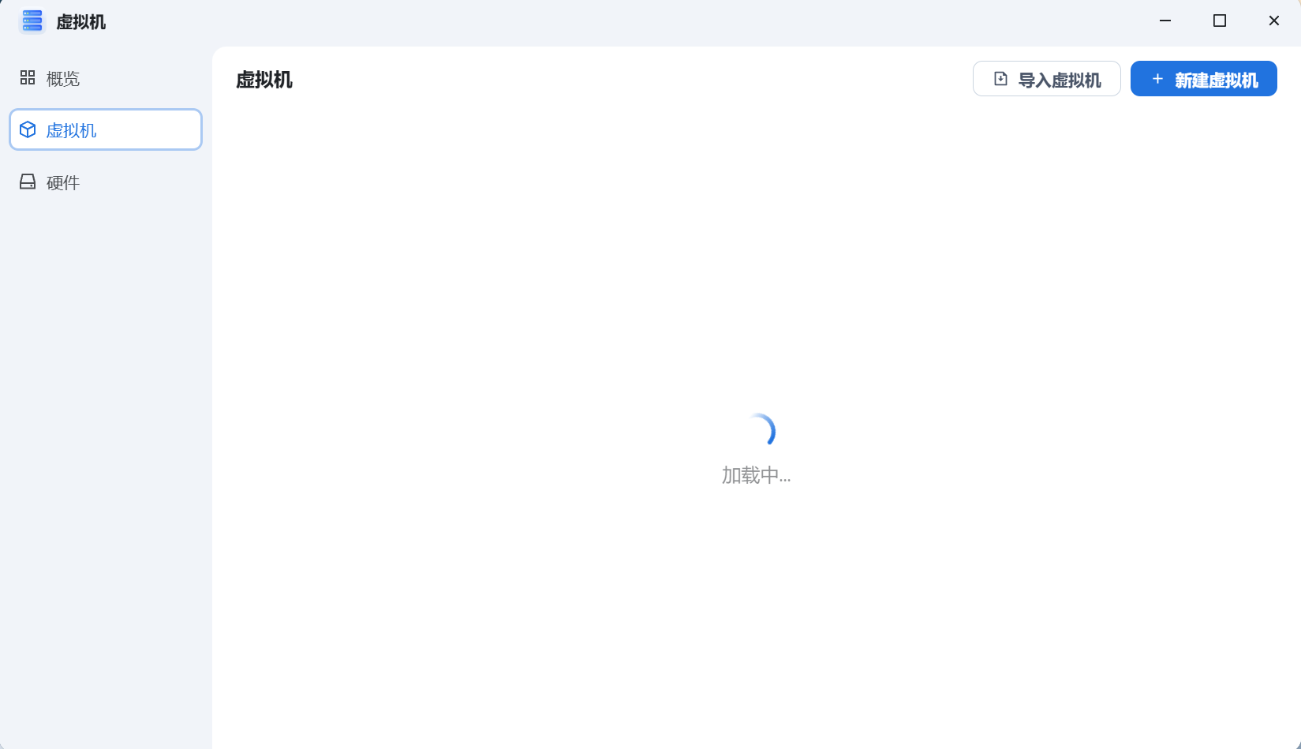Click the 加载中... loading text

(756, 475)
